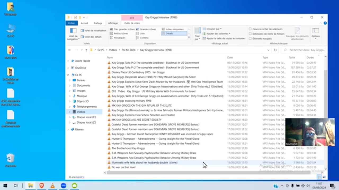Click Vidéos in address breadcrumb
This screenshot has width=339, height=190.
(x=113, y=50)
